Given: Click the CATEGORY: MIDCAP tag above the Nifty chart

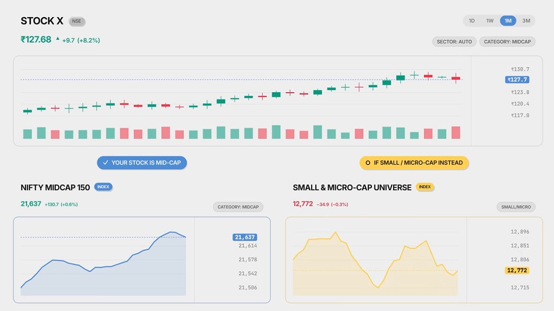Looking at the screenshot, I should (238, 207).
